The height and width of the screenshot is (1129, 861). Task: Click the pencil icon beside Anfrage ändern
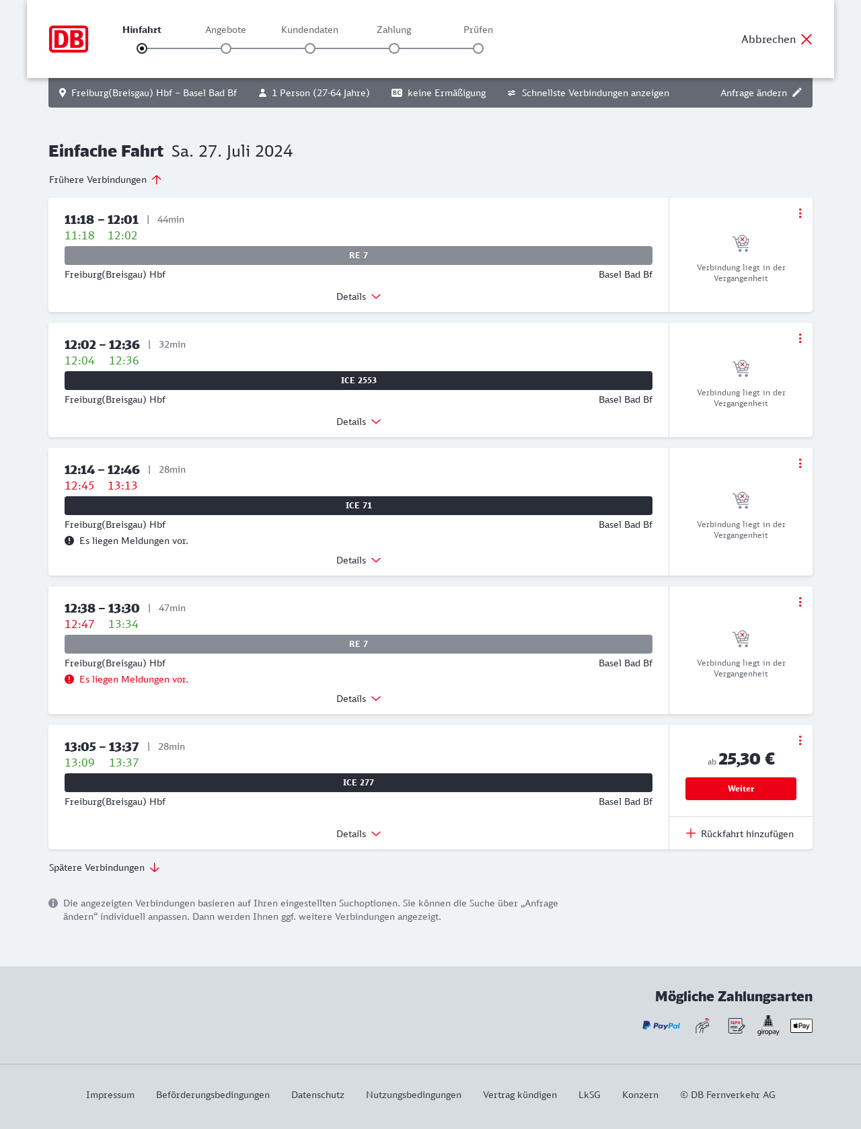(797, 93)
